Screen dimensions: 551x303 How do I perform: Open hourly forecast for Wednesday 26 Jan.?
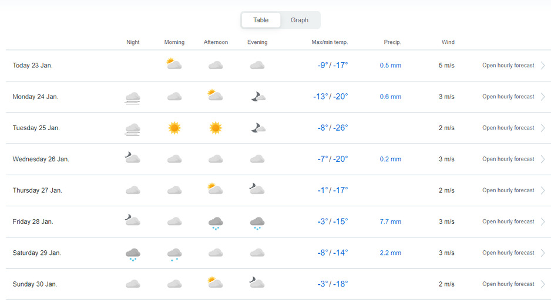point(508,159)
